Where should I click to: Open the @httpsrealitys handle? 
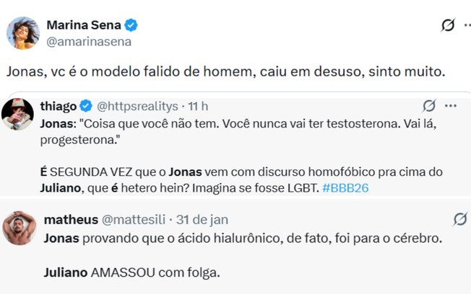coord(137,106)
